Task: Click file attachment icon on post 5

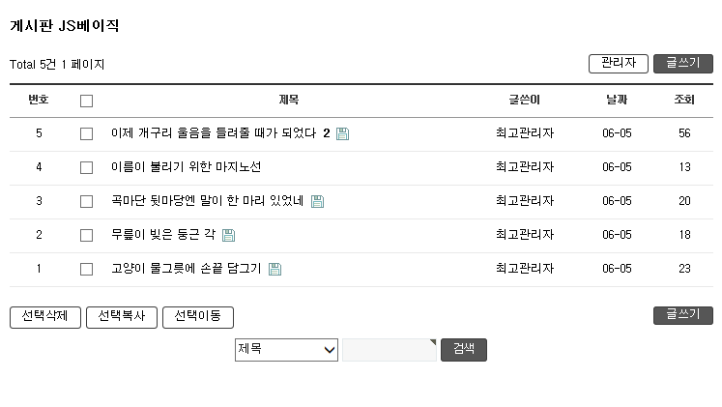Action: tap(343, 133)
